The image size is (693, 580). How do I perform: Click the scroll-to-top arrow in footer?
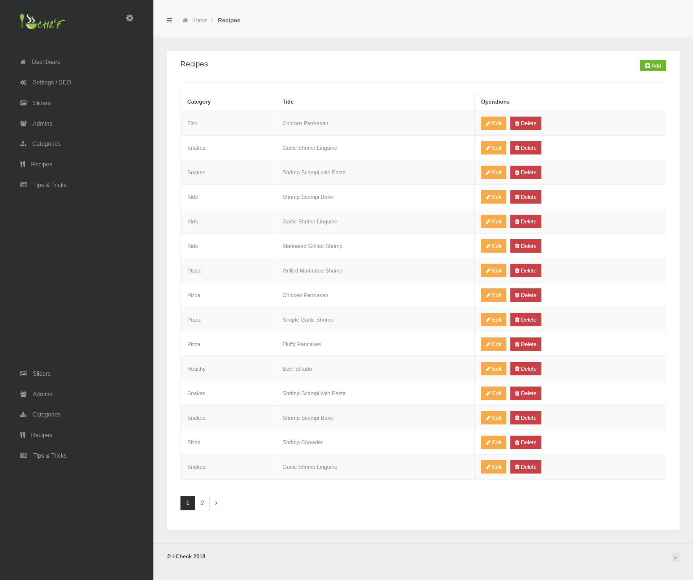point(675,557)
